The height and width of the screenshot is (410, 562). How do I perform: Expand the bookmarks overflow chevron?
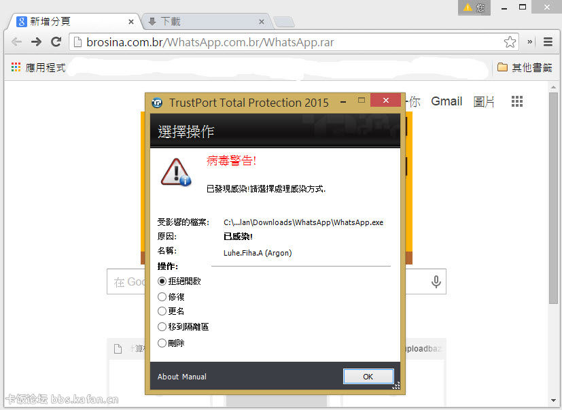coord(531,42)
